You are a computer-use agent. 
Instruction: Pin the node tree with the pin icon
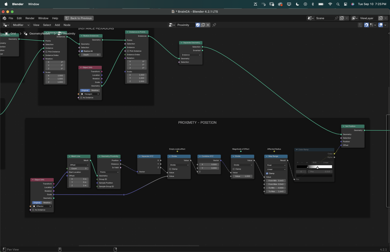click(214, 25)
